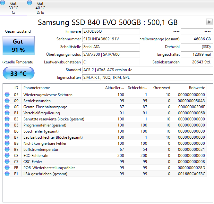The image size is (214, 204).
Task: Click the status orb for attribute BE
Action: point(7,149)
